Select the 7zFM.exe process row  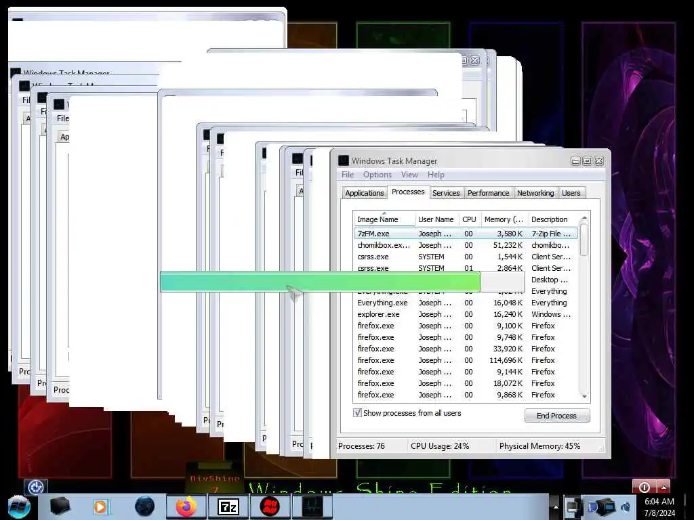pyautogui.click(x=466, y=234)
